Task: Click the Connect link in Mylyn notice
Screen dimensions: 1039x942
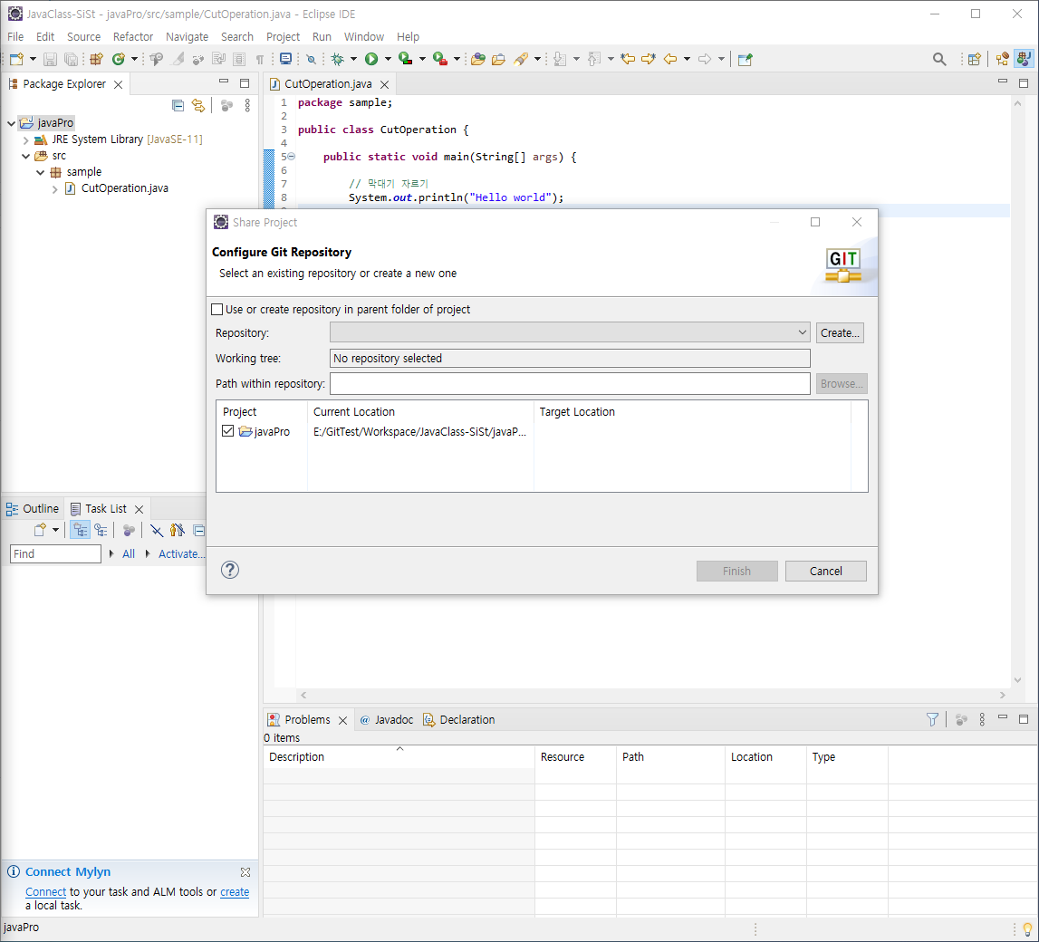Action: click(45, 891)
